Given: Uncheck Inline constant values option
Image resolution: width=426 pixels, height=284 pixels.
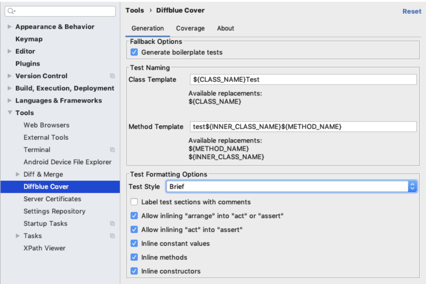Looking at the screenshot, I should [134, 244].
